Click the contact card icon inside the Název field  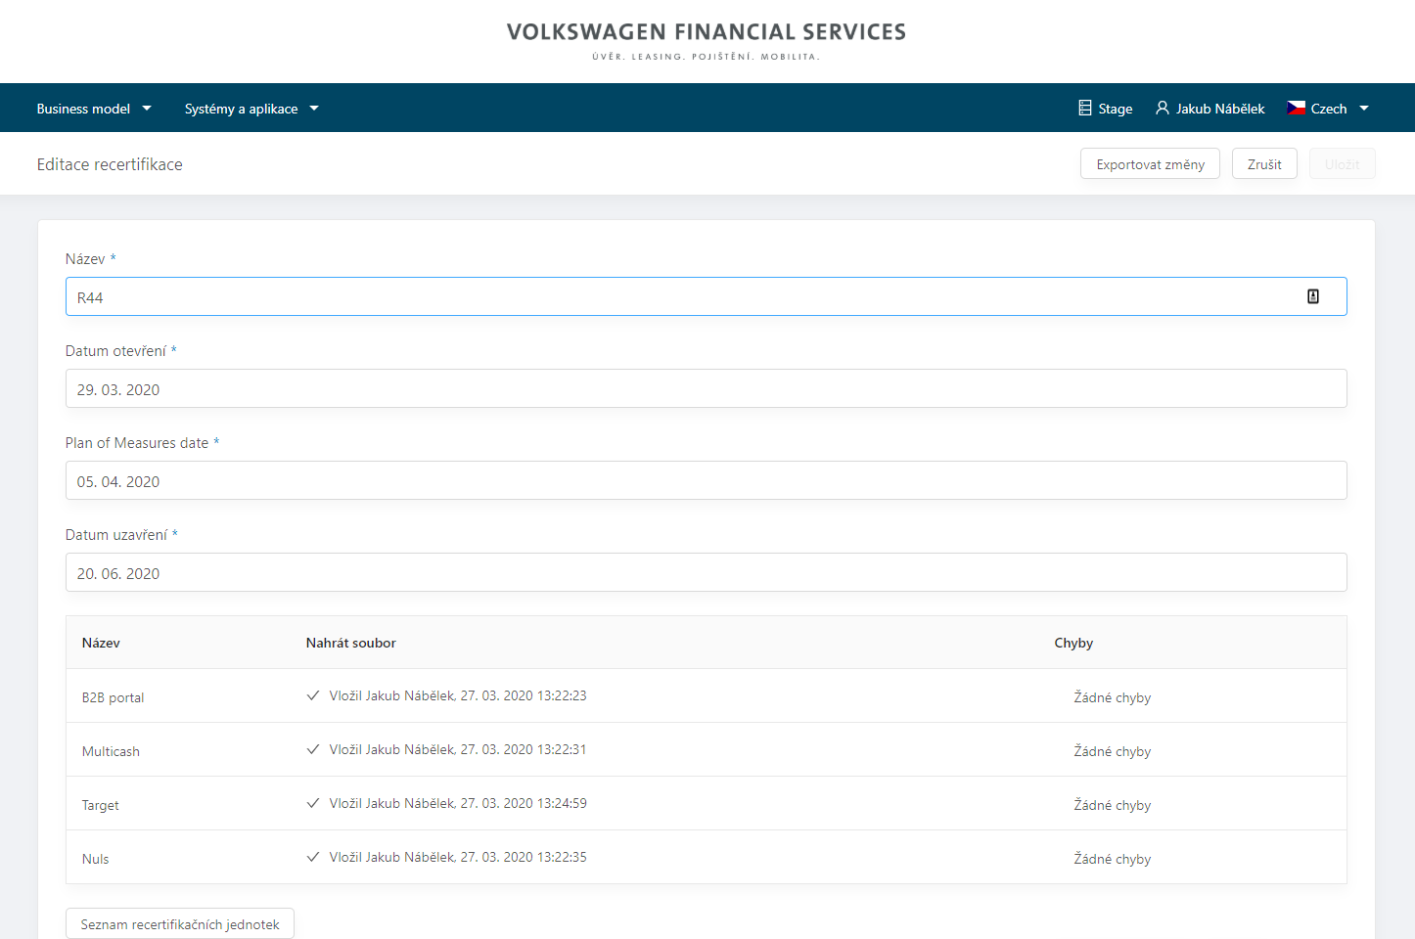(1312, 295)
